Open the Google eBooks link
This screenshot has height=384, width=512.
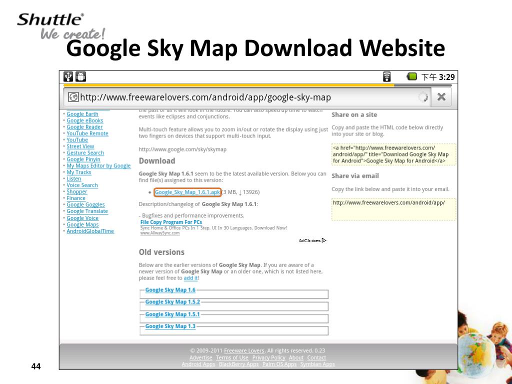pyautogui.click(x=85, y=120)
